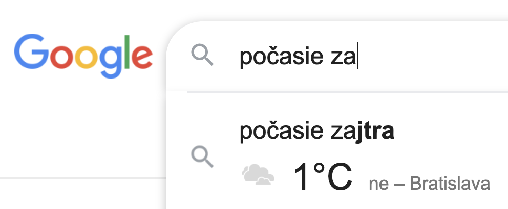Click the Google logo

[x=83, y=54]
